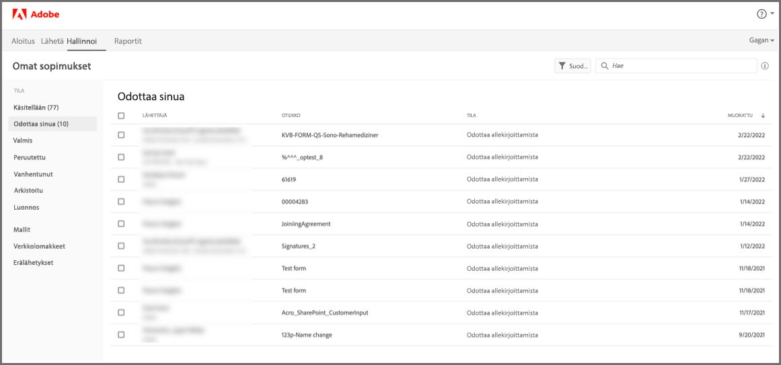Viewport: 781px width, 365px height.
Task: Show Valmis agreements
Action: [x=23, y=140]
